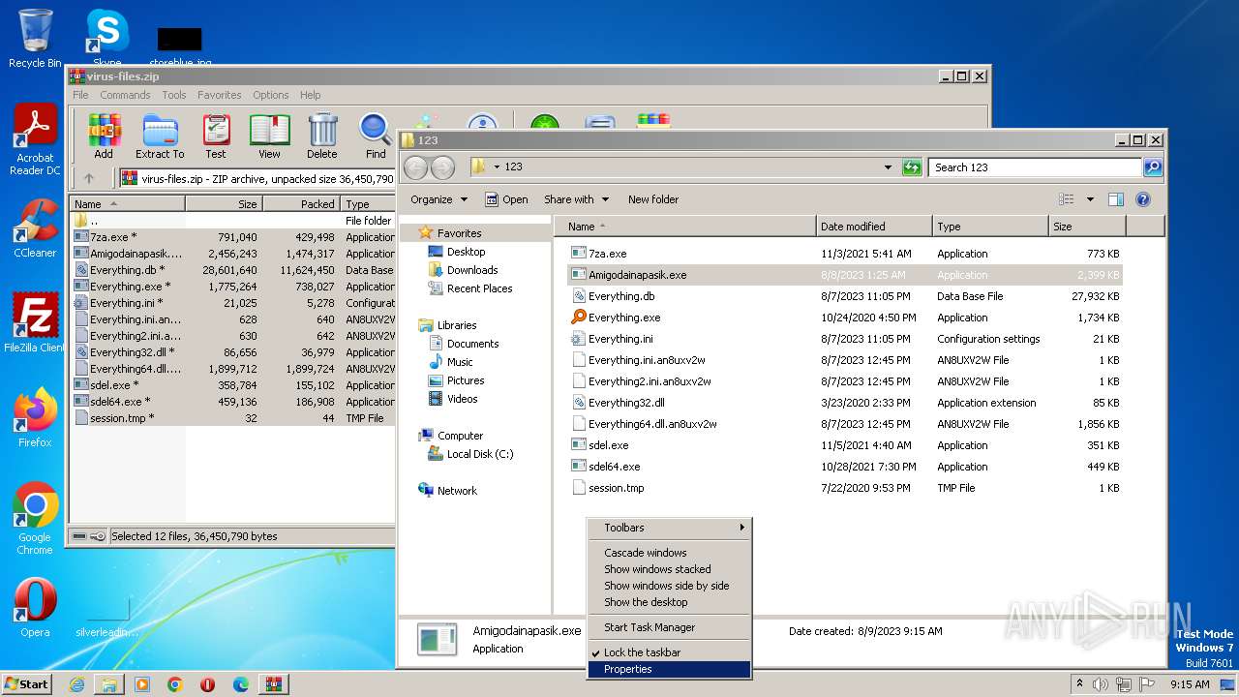Click the Extract To icon in WinRAR
The height and width of the screenshot is (697, 1239).
point(160,135)
